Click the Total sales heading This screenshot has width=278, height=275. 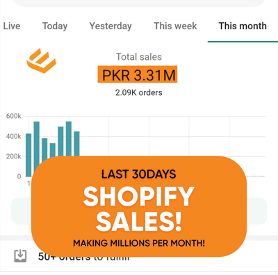139,57
